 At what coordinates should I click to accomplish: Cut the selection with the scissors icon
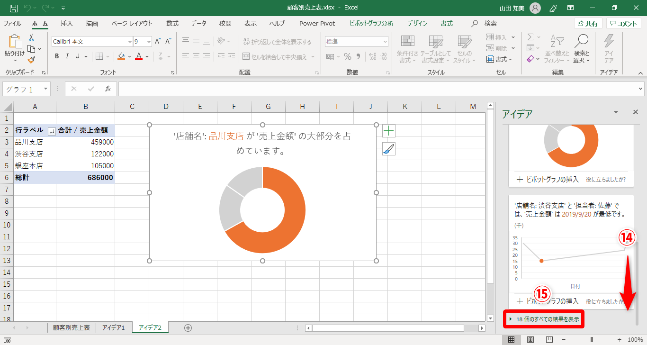coord(31,38)
